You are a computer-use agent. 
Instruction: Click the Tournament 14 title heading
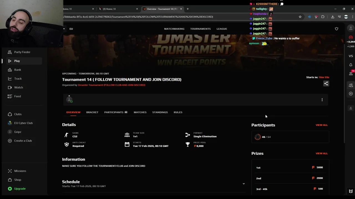(x=122, y=80)
